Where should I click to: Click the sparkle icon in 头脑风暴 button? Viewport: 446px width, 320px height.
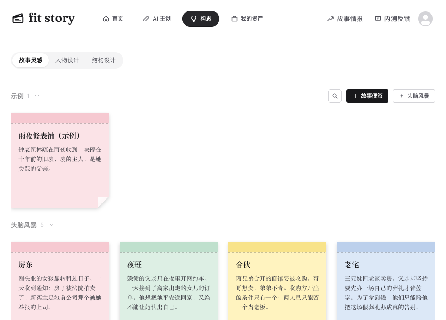click(x=402, y=96)
